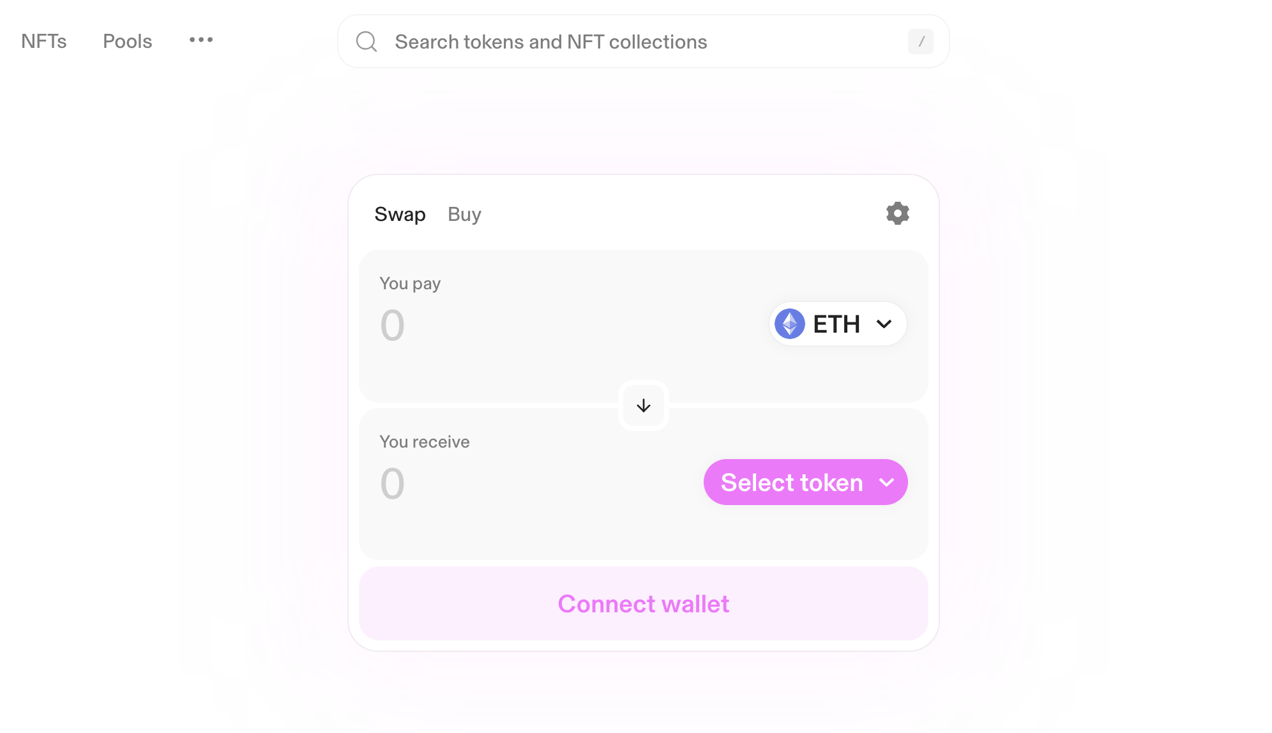Click the Connect wallet button
Viewport: 1272px width, 733px height.
point(643,603)
